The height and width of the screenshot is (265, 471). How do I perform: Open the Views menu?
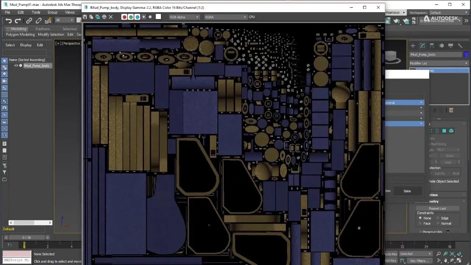pos(70,12)
